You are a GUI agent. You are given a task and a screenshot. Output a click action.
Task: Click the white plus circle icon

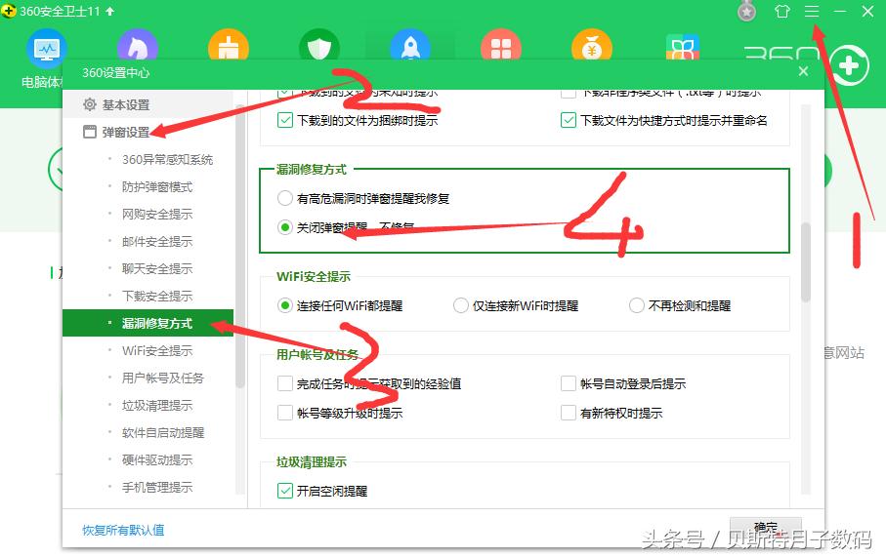(849, 66)
